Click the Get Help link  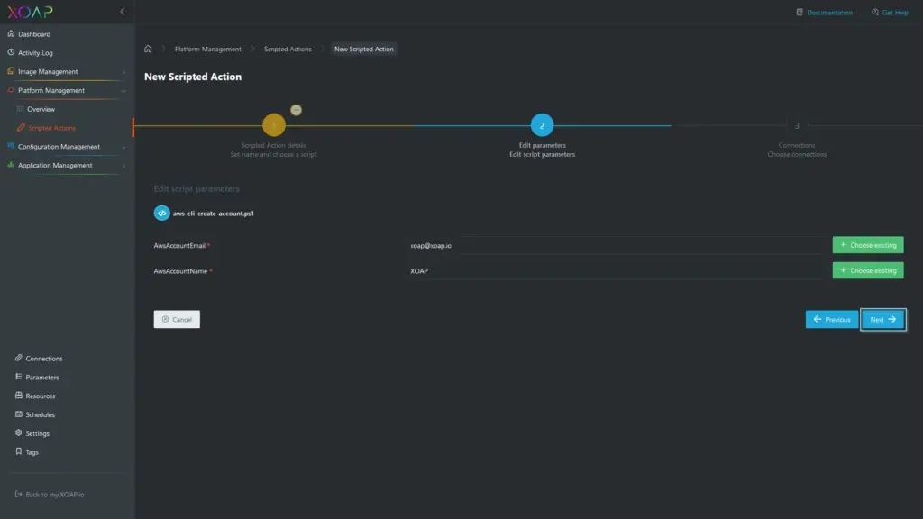pyautogui.click(x=895, y=13)
